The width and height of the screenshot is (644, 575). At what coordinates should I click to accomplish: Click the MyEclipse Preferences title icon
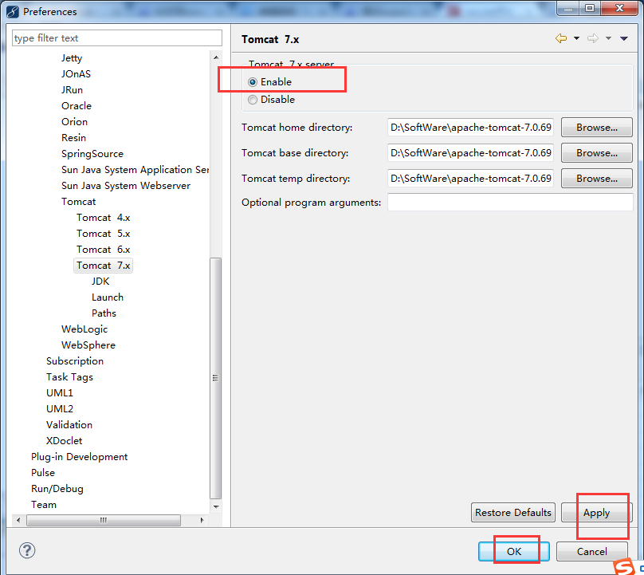12,11
